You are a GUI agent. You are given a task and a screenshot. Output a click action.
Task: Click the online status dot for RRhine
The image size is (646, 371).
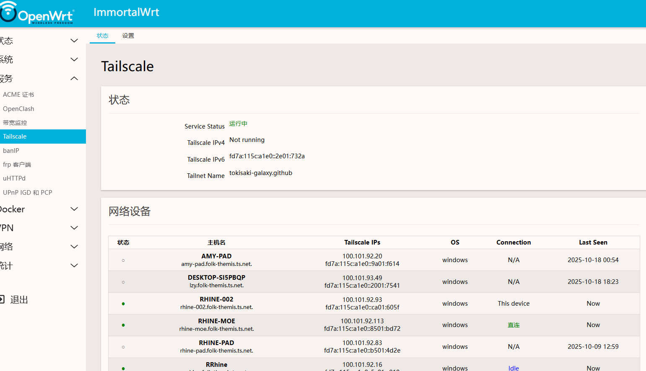(x=123, y=368)
